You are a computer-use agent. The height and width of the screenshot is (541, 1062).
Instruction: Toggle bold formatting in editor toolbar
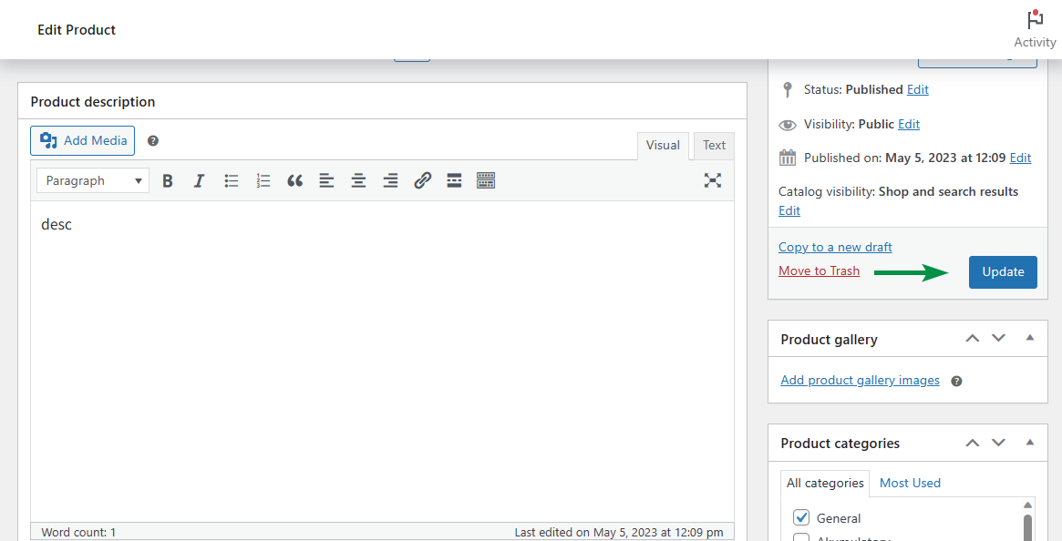click(168, 180)
